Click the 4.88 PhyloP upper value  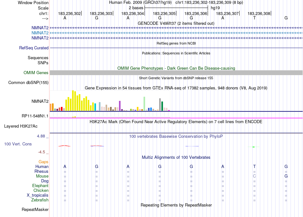pyautogui.click(x=41, y=136)
